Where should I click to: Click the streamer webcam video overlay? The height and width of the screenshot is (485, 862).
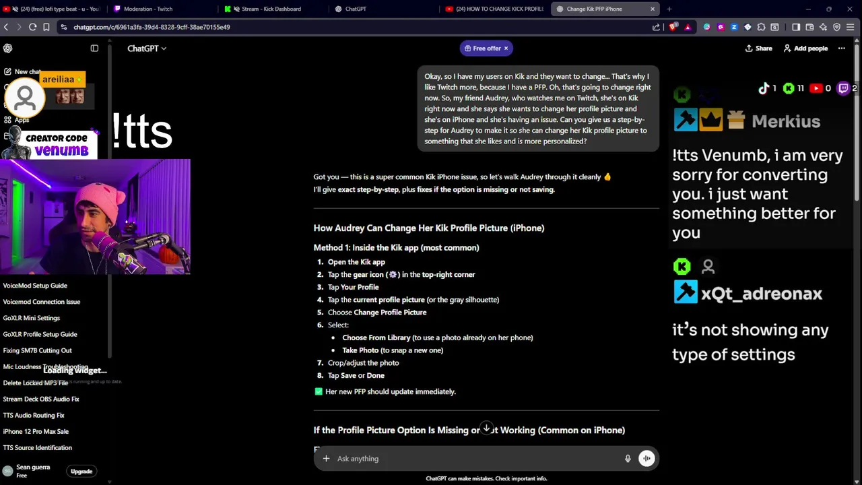pos(95,217)
